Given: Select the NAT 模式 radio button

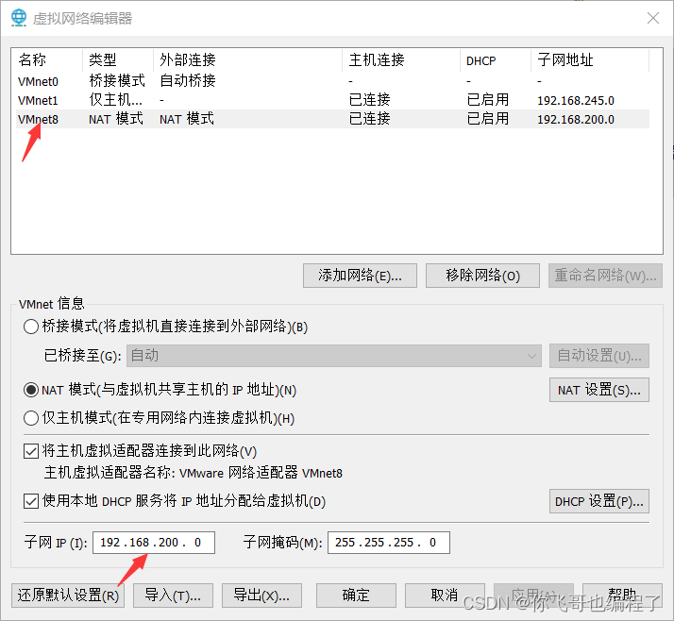Looking at the screenshot, I should pos(31,390).
